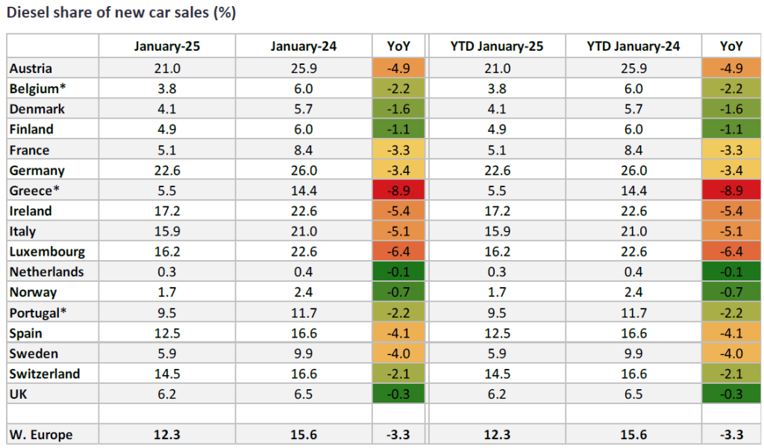Click Germany's January-25 value 22.6

click(x=167, y=171)
